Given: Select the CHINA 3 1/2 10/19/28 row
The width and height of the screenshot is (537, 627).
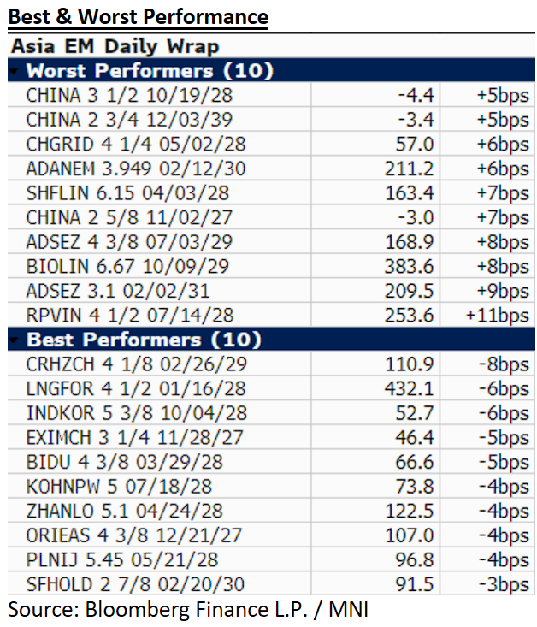Looking at the screenshot, I should tap(129, 95).
